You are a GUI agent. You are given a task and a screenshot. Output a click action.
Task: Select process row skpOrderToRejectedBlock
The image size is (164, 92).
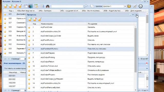[x=80, y=71]
